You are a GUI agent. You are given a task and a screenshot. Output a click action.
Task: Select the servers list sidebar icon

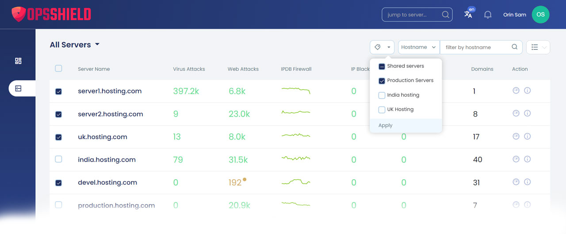[18, 89]
